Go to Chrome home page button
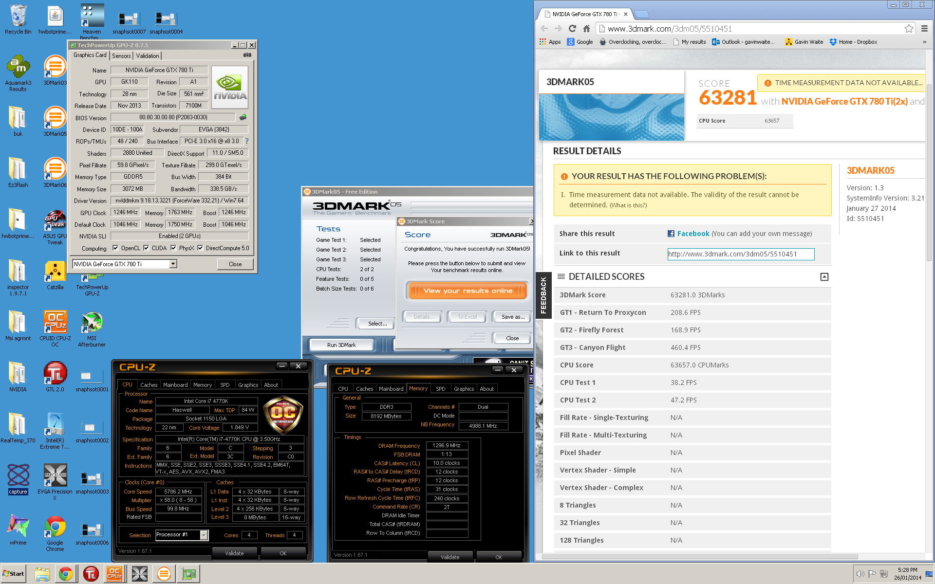 [586, 29]
